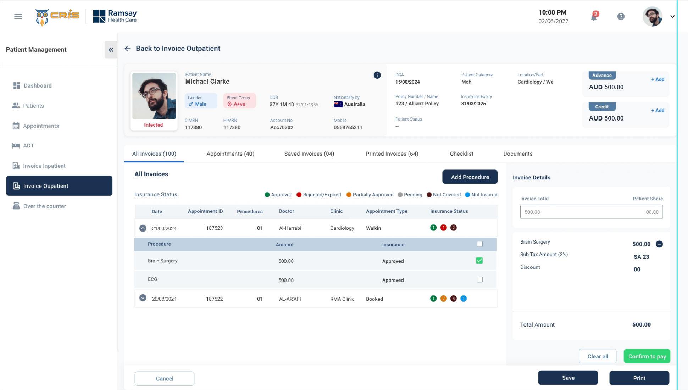Image resolution: width=688 pixels, height=390 pixels.
Task: Click blue not-insured badge in 187522 row
Action: (464, 299)
